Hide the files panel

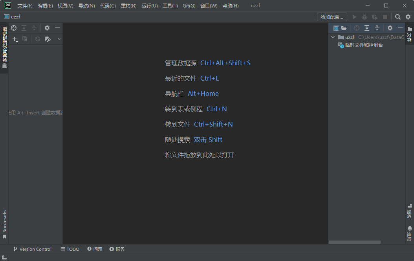[x=400, y=28]
